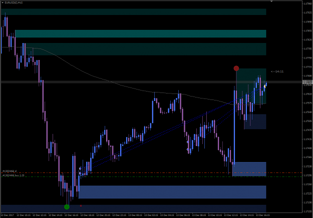
Task: Click the <--14:11 candle timer label
Action: pyautogui.click(x=277, y=71)
